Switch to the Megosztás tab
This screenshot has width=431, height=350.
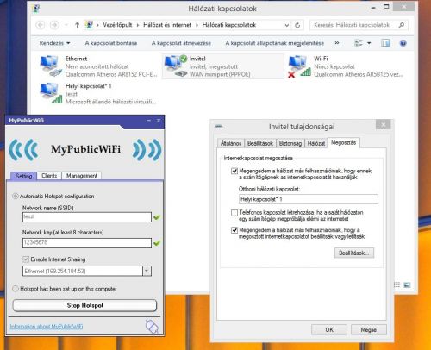(343, 142)
